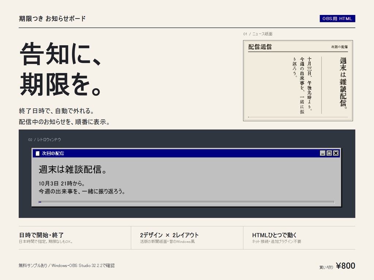
Task: Click the 2デザイン × 2レイアウト heading
Action: pyautogui.click(x=169, y=235)
